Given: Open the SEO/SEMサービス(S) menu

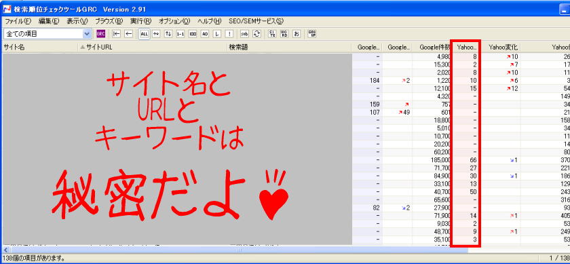Looking at the screenshot, I should pos(256,21).
